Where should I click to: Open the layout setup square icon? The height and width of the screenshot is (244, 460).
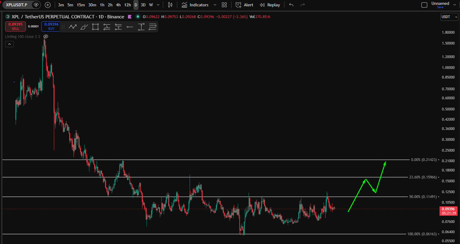(424, 5)
